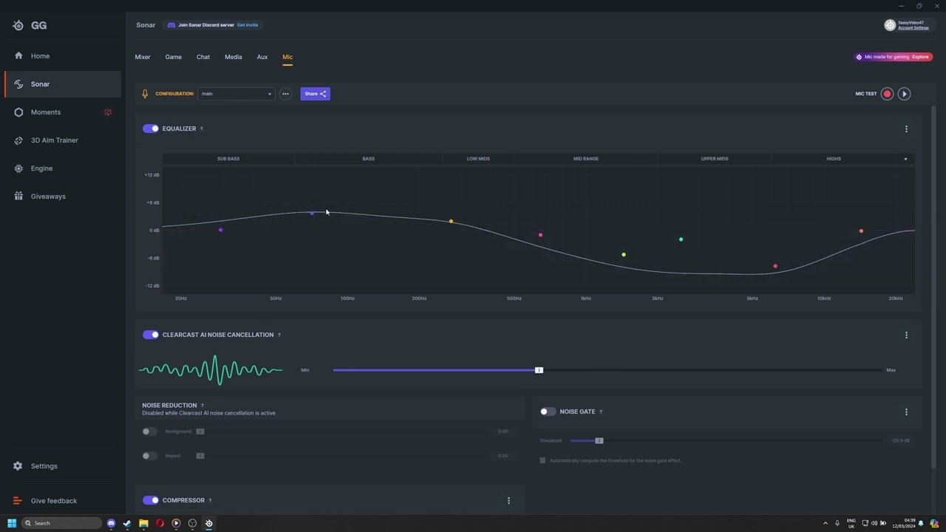Open ClearCast AI Noise Cancellation options menu
Screen dimensions: 946x532
pos(906,335)
